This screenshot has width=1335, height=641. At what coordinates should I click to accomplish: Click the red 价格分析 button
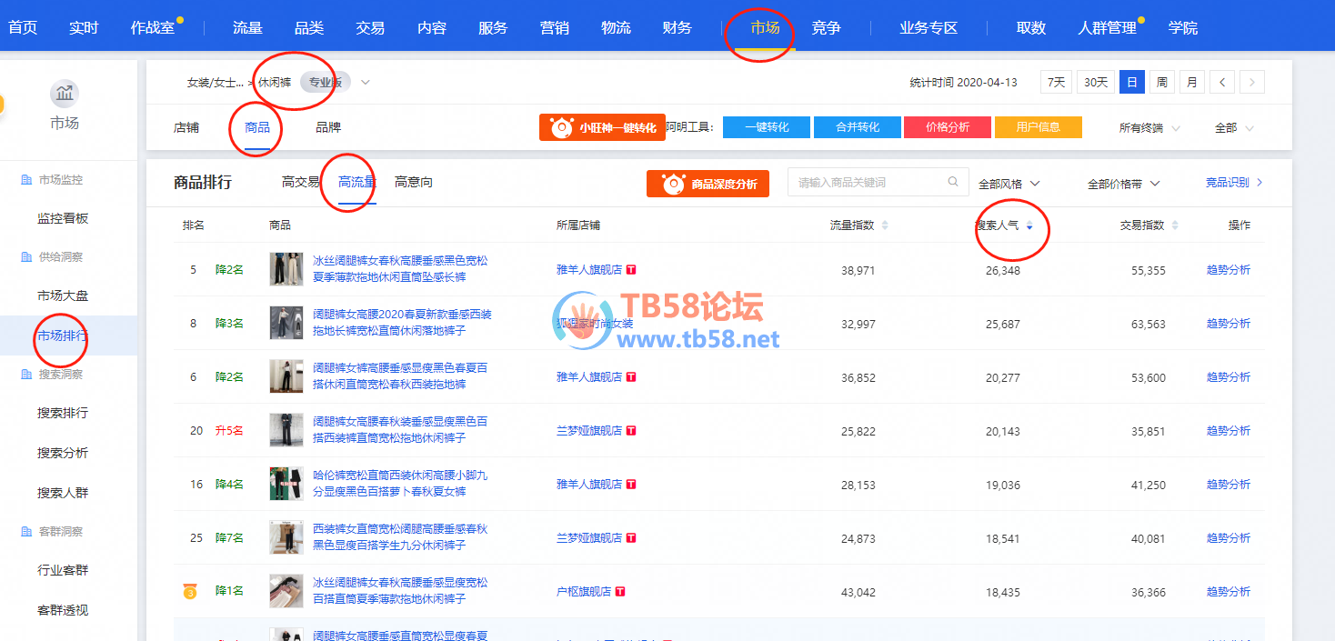948,127
